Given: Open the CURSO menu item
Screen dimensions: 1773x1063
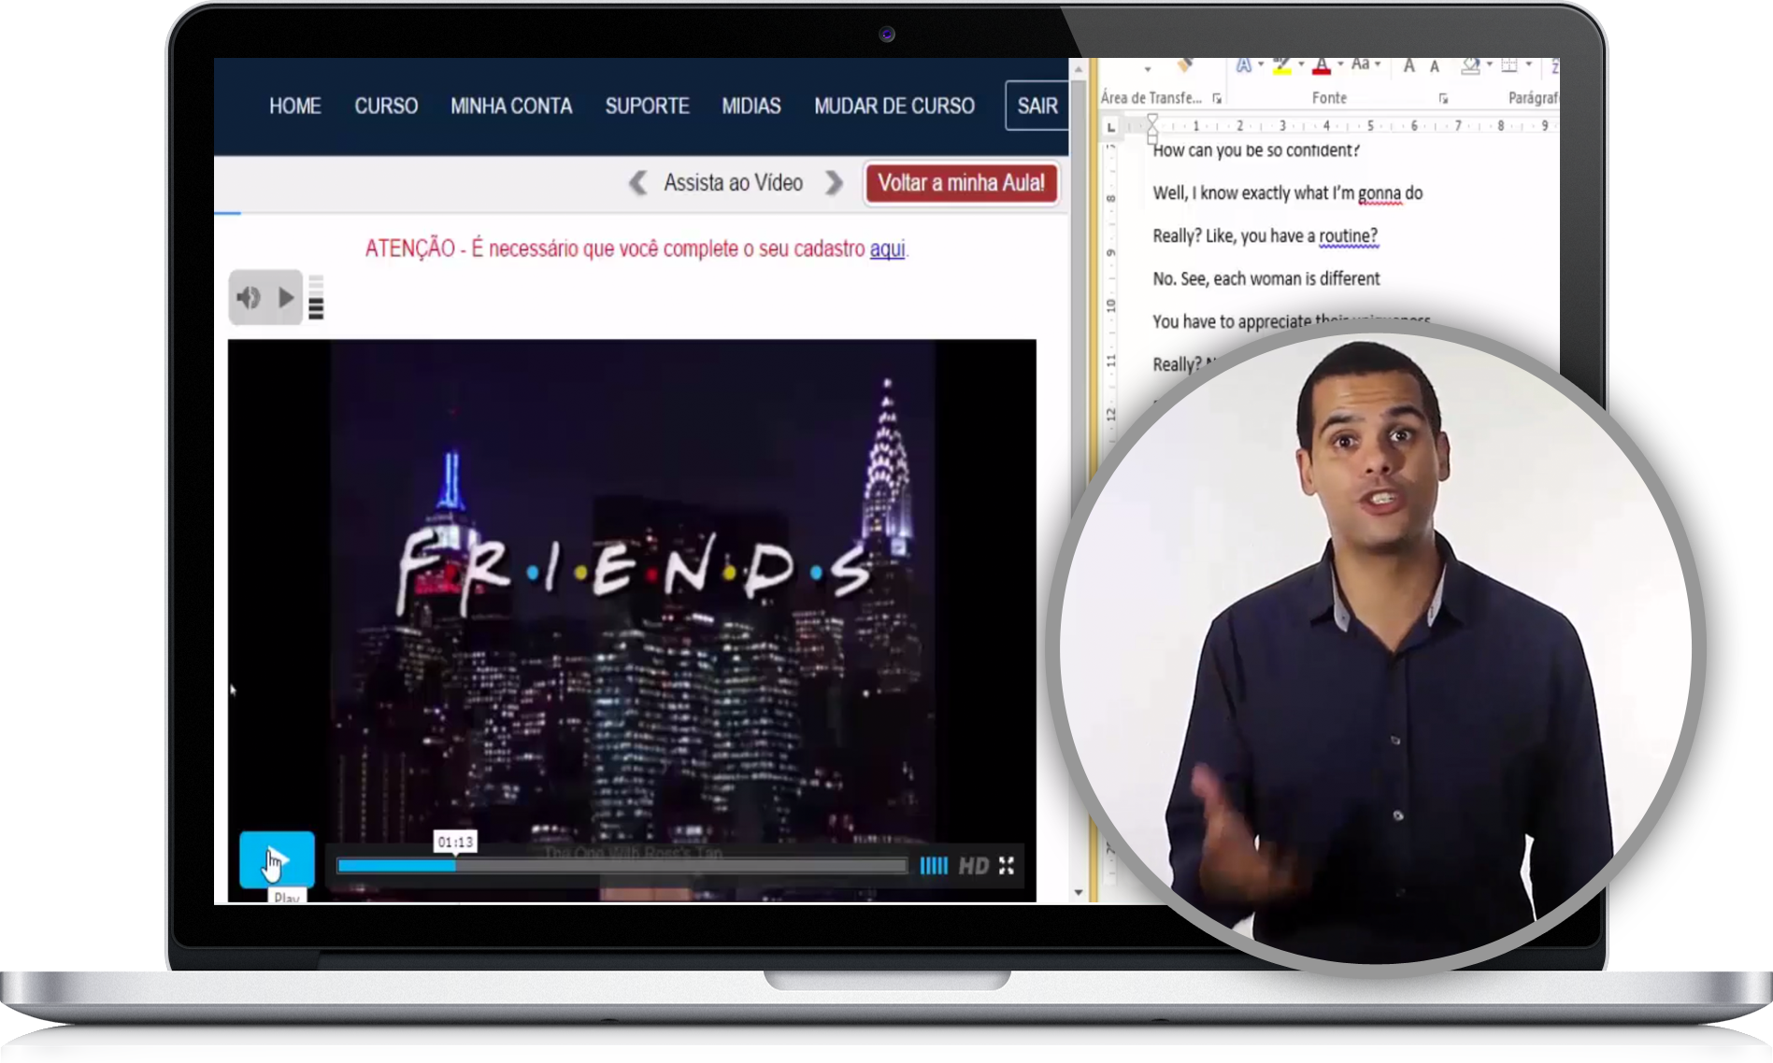Looking at the screenshot, I should pyautogui.click(x=386, y=106).
